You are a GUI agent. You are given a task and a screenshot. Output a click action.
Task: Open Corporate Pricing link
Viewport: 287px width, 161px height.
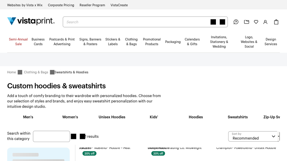61,5
